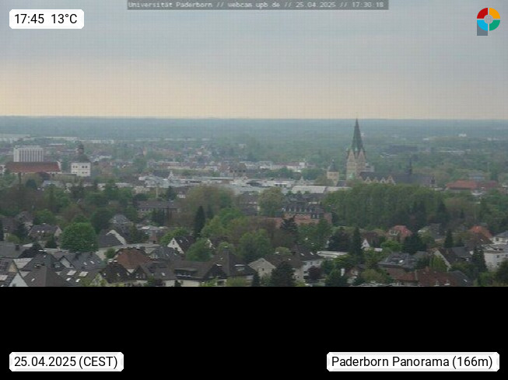
Task: Click the webcam panorama image
Action: [x=254, y=144]
